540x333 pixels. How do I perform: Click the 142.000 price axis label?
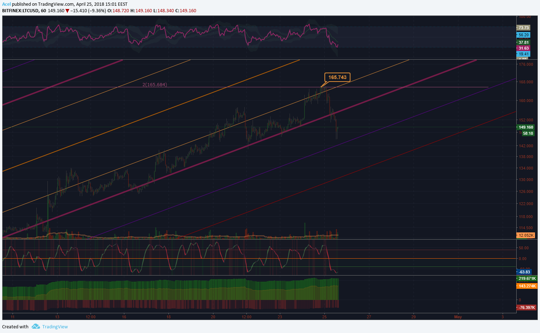pyautogui.click(x=526, y=146)
